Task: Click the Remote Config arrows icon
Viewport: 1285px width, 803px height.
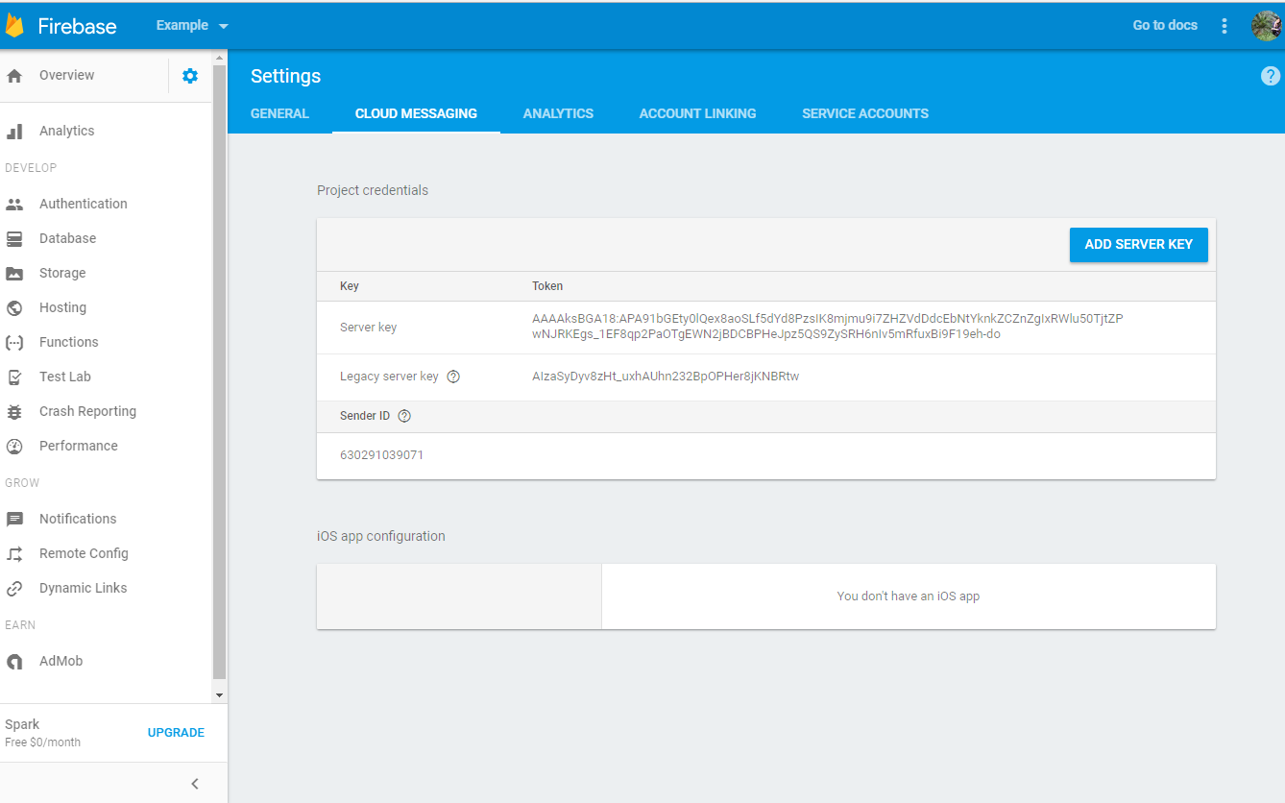Action: 14,554
